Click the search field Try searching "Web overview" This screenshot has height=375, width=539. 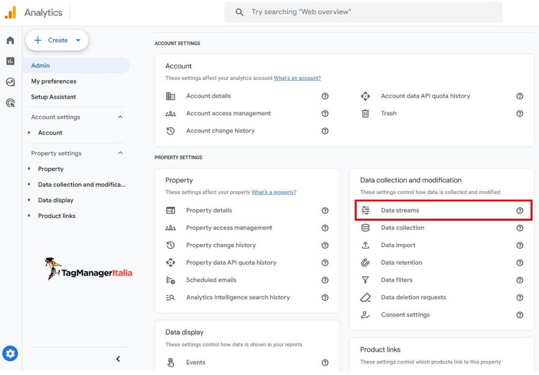[363, 12]
